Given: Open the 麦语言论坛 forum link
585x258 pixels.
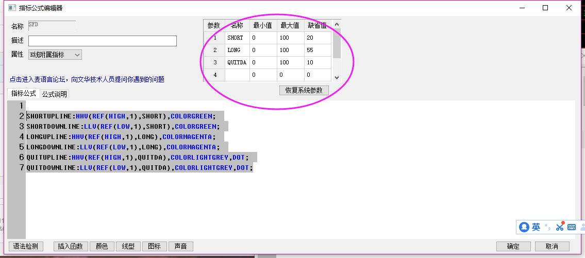Looking at the screenshot, I should pos(87,79).
